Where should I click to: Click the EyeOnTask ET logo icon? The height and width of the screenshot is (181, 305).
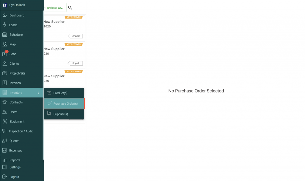(x=5, y=5)
